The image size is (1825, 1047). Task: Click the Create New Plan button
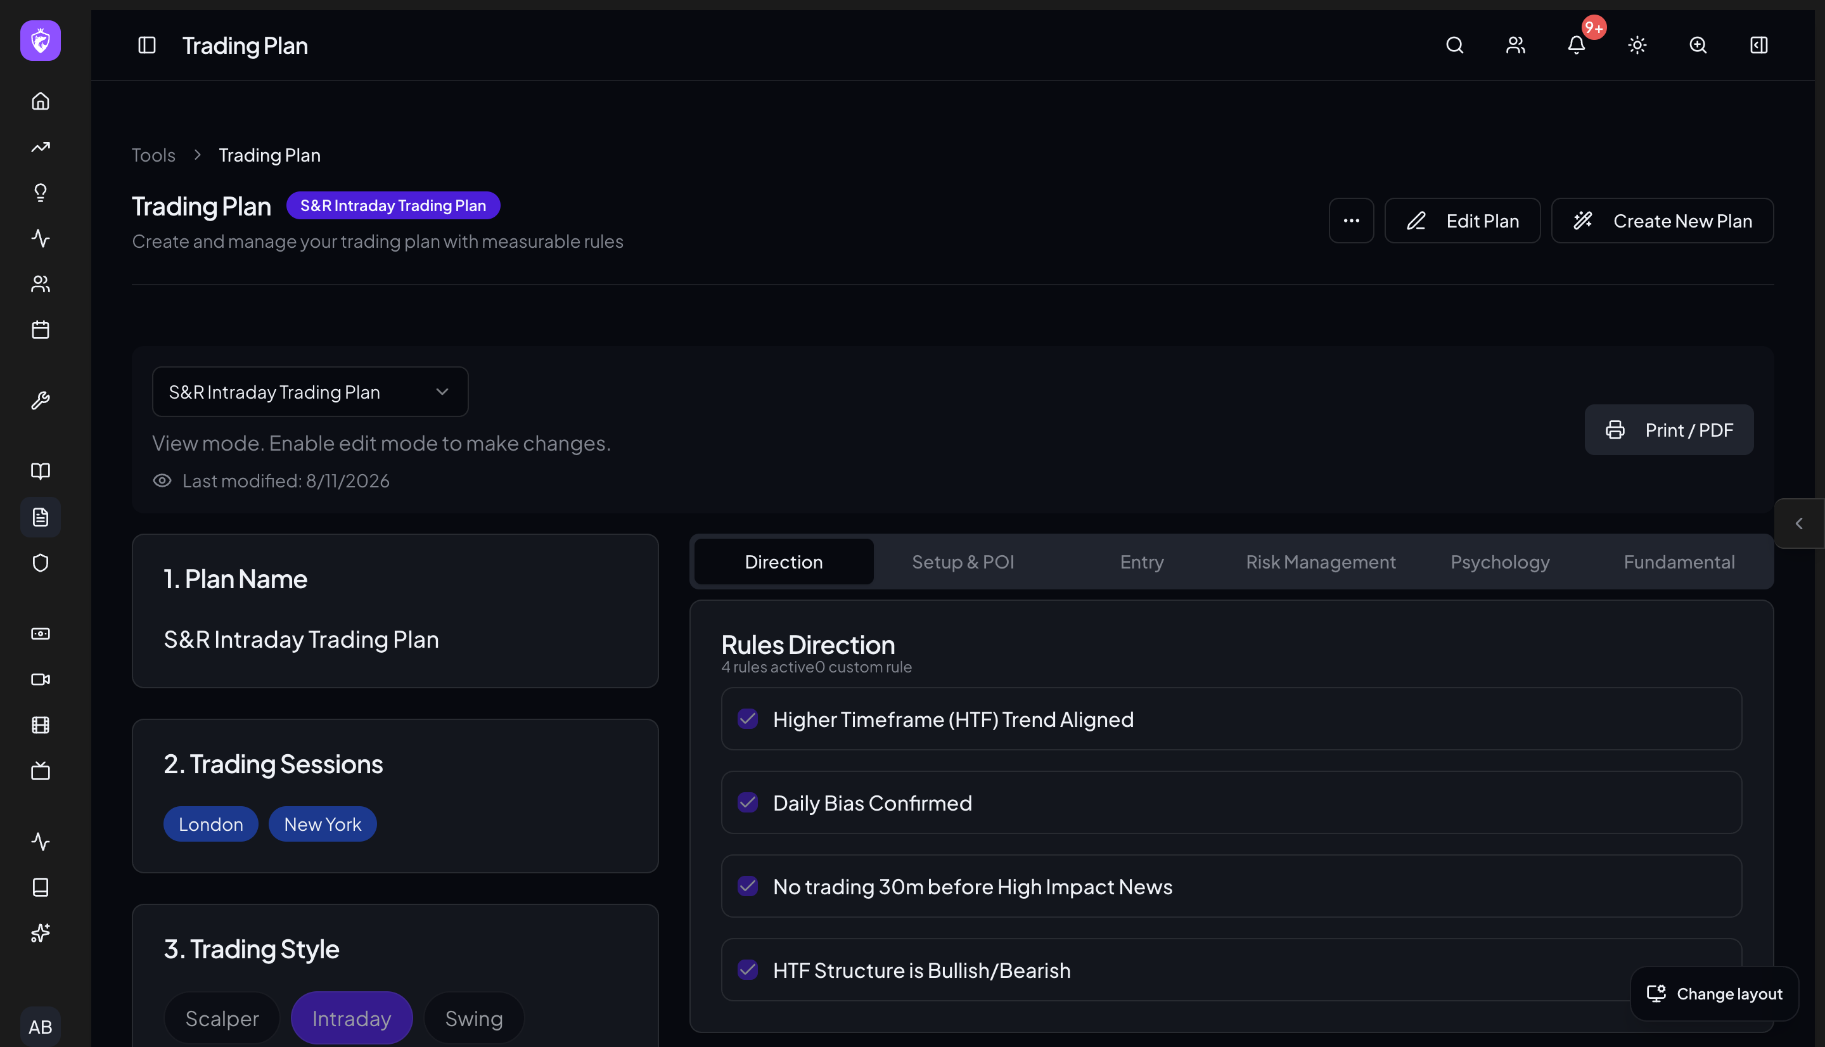pyautogui.click(x=1663, y=221)
